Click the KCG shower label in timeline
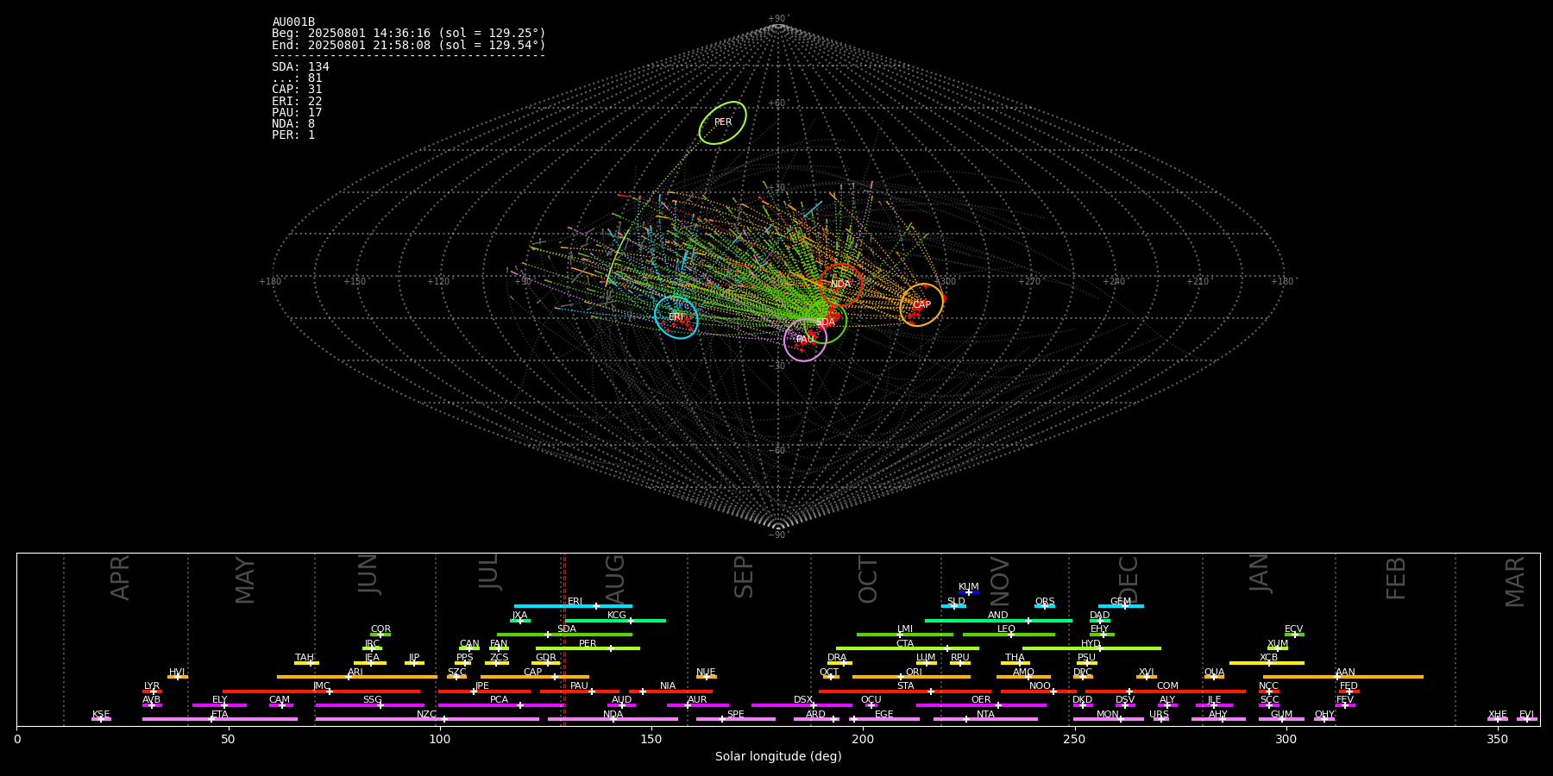Screen dimensions: 1553x776 pos(617,616)
